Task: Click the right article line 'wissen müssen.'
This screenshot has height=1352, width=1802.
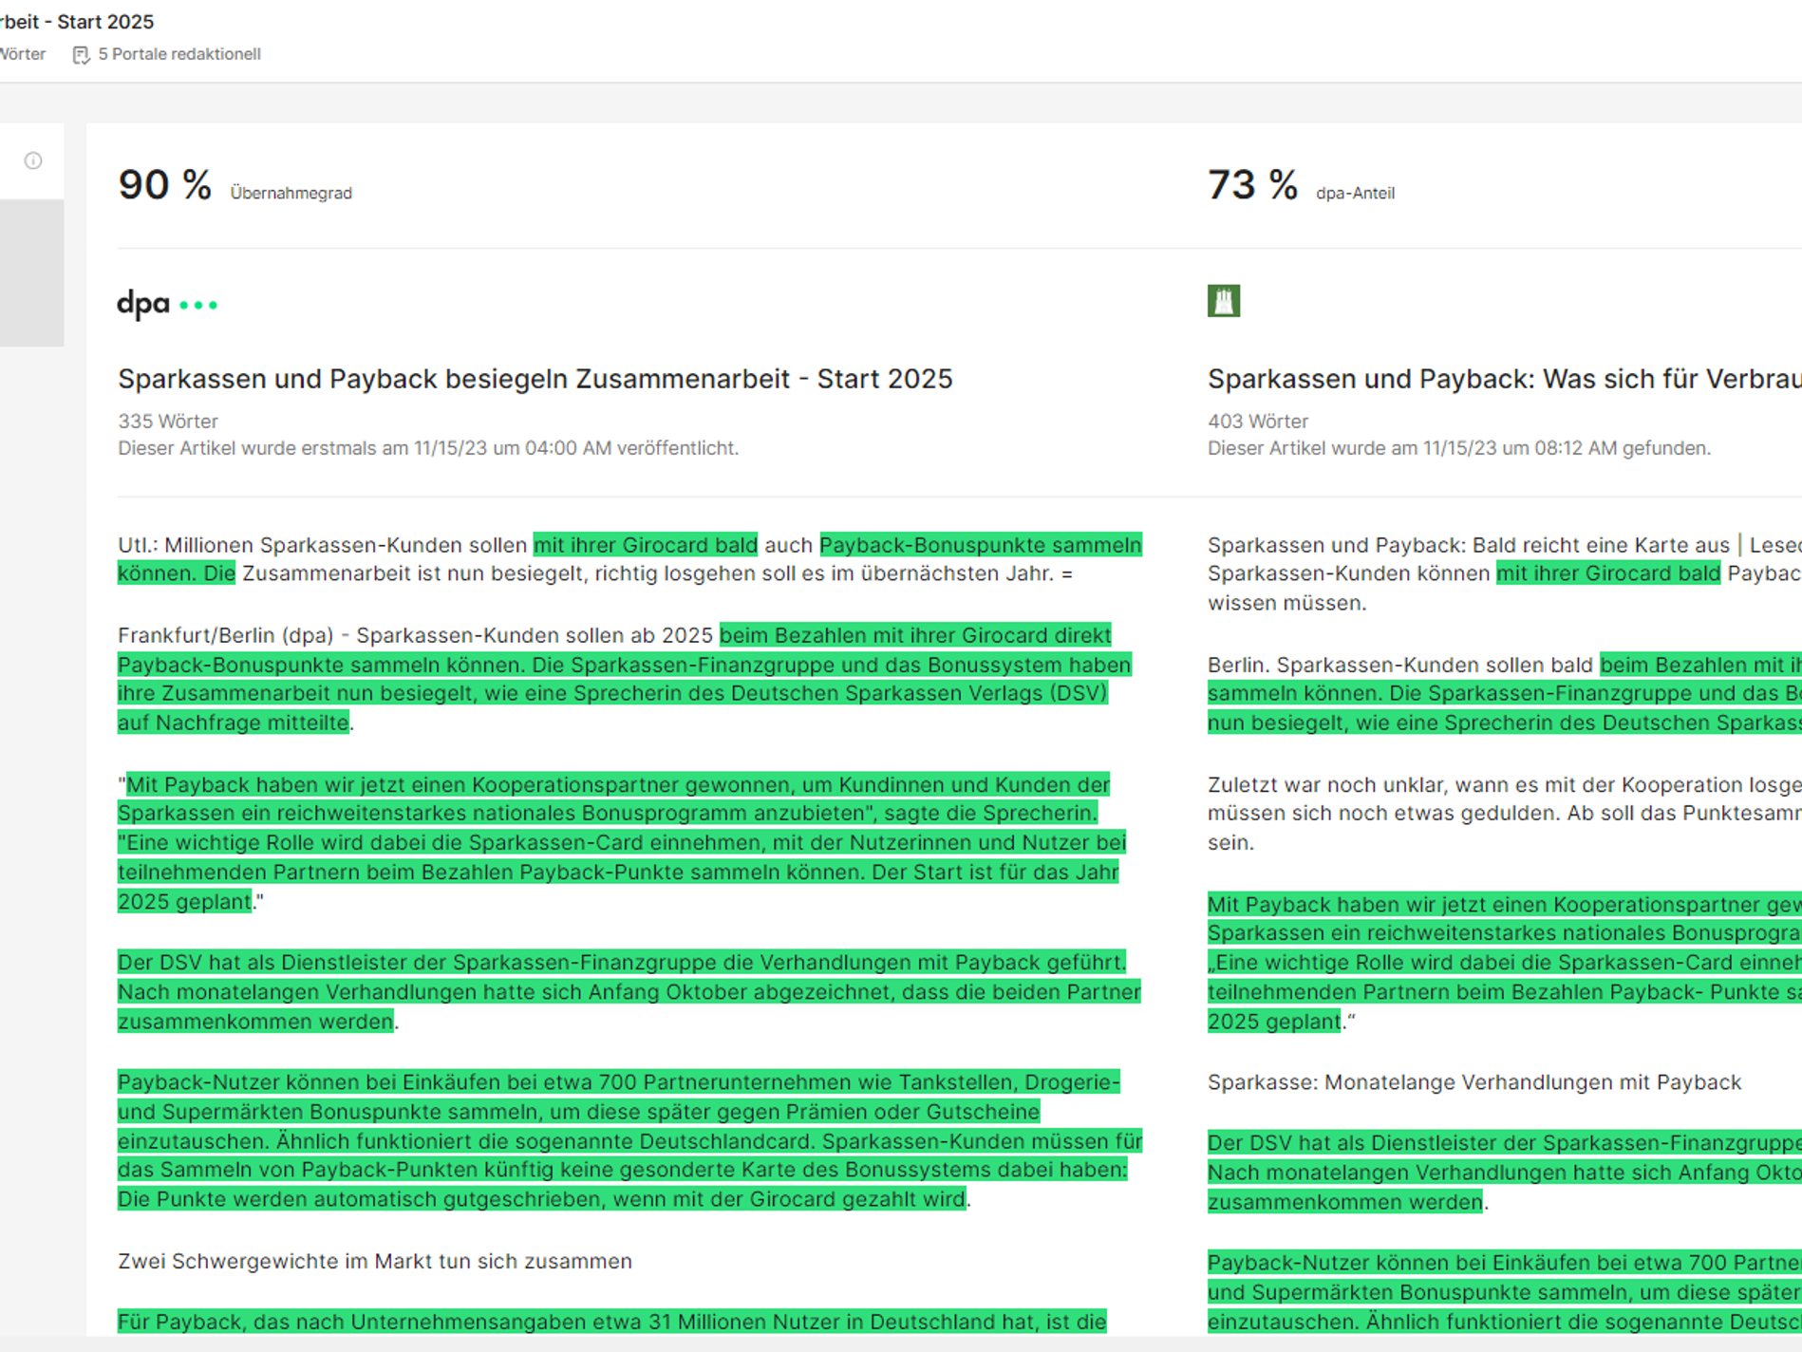Action: [1287, 603]
